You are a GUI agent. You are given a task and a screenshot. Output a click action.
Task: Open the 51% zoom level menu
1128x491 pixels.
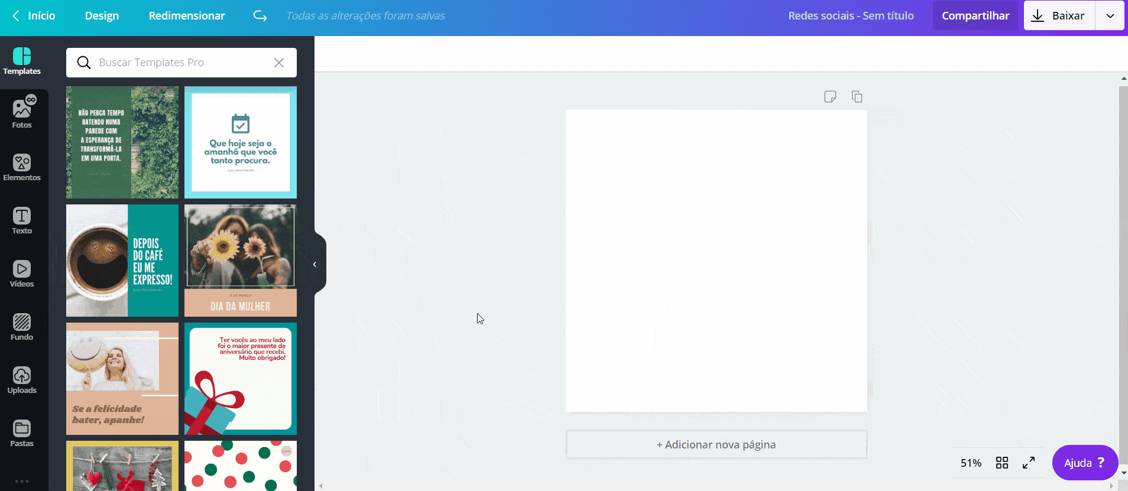click(x=971, y=463)
